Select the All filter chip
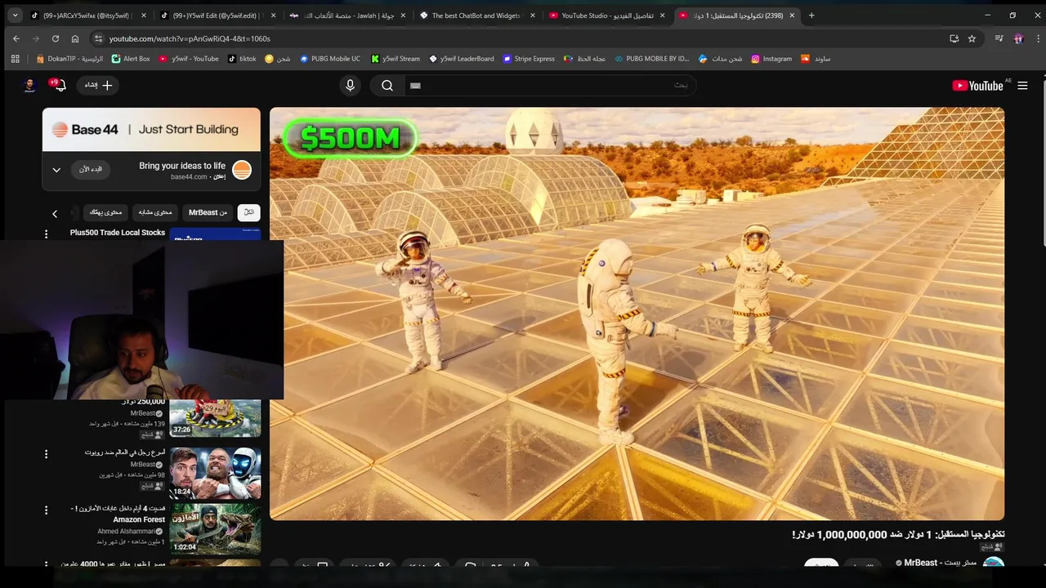The image size is (1046, 588). coord(248,212)
